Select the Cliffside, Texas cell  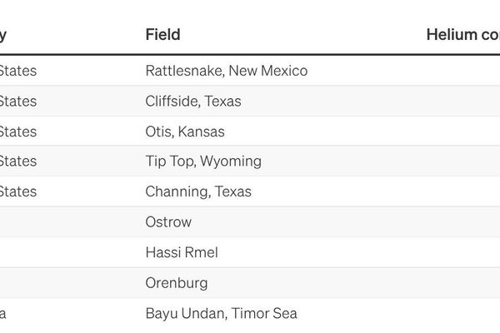click(192, 102)
